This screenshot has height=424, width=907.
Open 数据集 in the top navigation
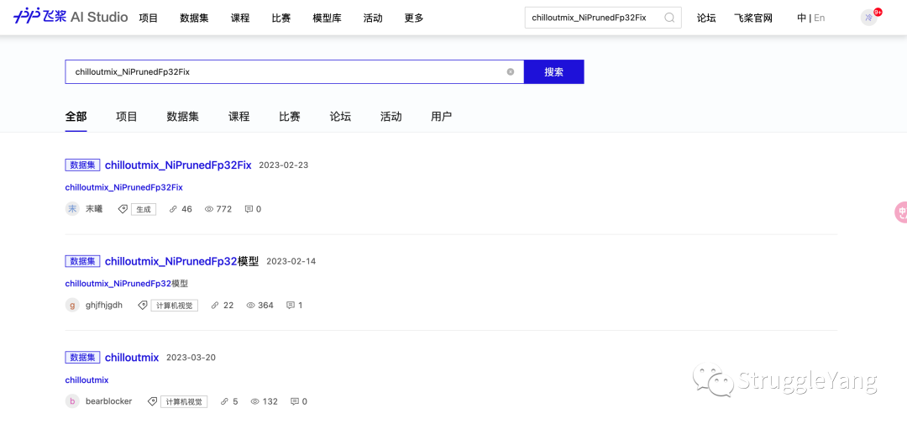coord(194,18)
